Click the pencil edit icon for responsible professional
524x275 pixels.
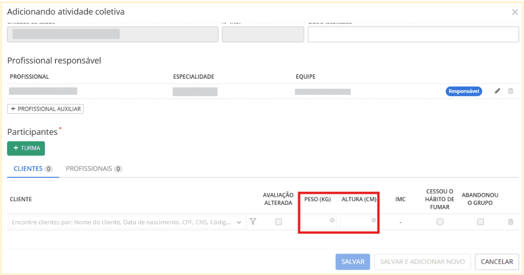click(x=498, y=91)
